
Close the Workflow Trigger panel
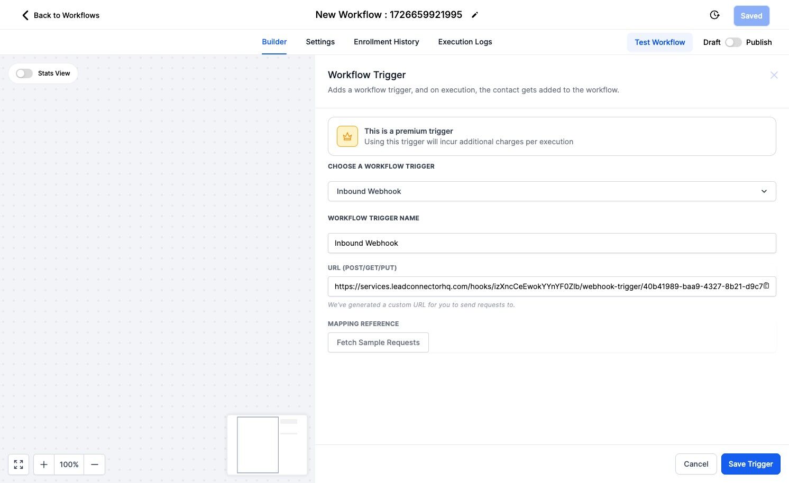click(774, 75)
